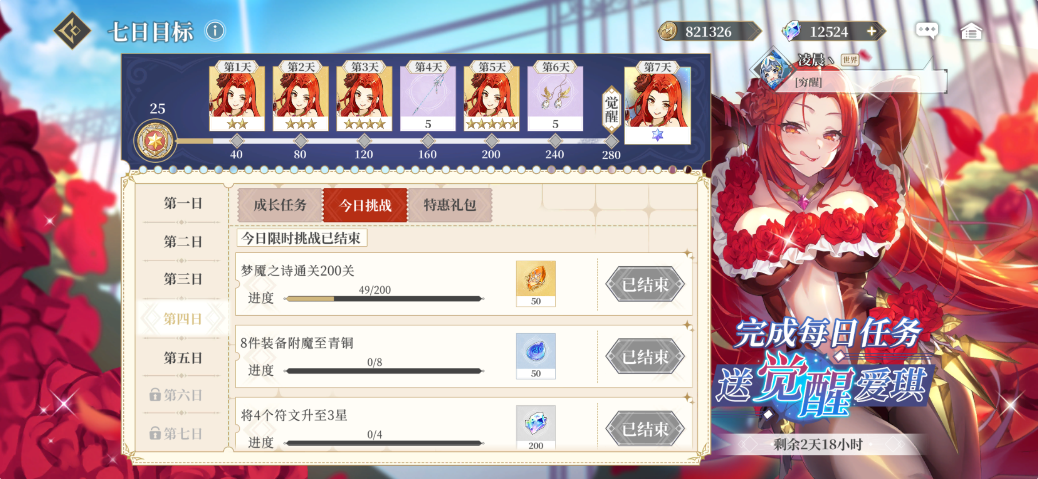Open the chat bubble icon

pos(927,31)
